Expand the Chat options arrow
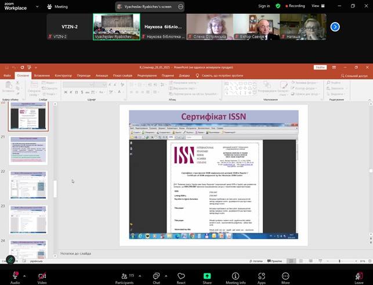The width and height of the screenshot is (373, 285). pyautogui.click(x=166, y=276)
